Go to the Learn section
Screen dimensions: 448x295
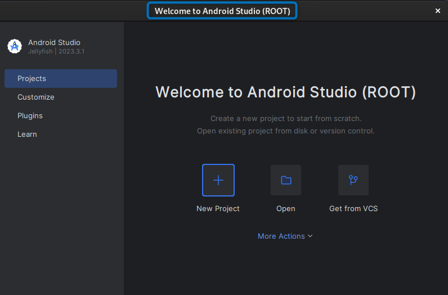tap(61, 135)
